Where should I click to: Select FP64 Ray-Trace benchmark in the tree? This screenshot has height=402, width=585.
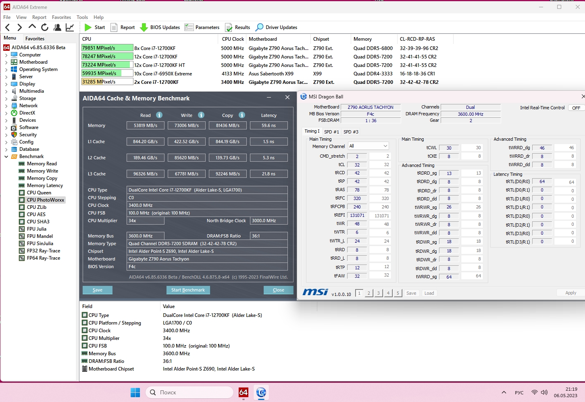click(x=44, y=258)
